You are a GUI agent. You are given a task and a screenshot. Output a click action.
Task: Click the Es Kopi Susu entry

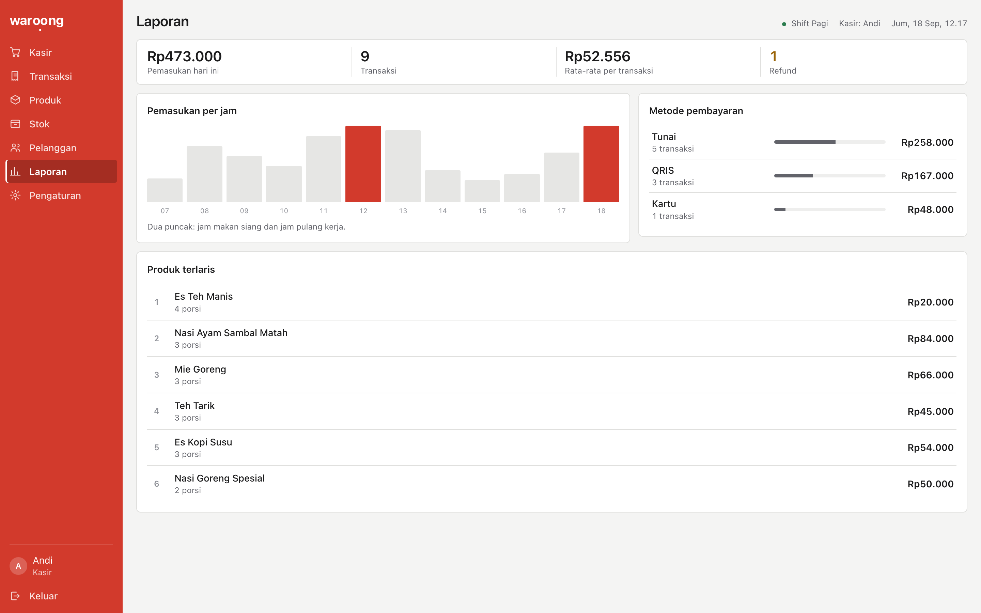(551, 447)
